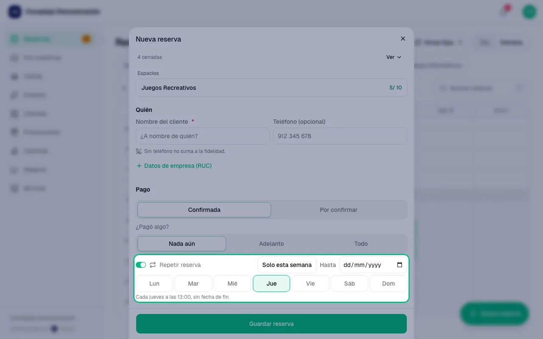Screen dimensions: 543x339
Task: Expand the Ver dropdown for closed slots
Action: coord(394,57)
